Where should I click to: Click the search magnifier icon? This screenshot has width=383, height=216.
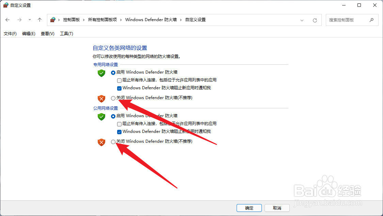(371, 20)
